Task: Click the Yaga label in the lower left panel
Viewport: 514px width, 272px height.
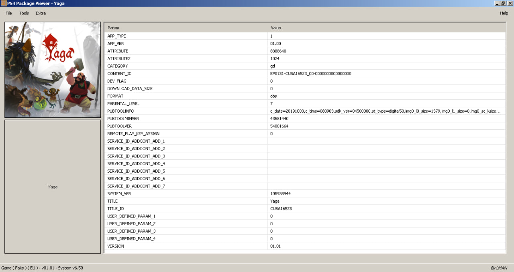Action: pos(53,187)
